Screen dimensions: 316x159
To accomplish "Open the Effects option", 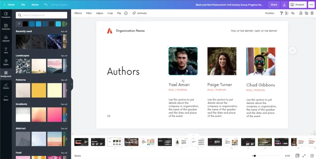I will [x=78, y=13].
